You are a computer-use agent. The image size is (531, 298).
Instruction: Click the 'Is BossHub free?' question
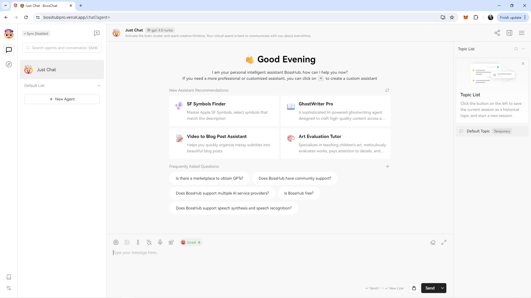click(x=299, y=193)
